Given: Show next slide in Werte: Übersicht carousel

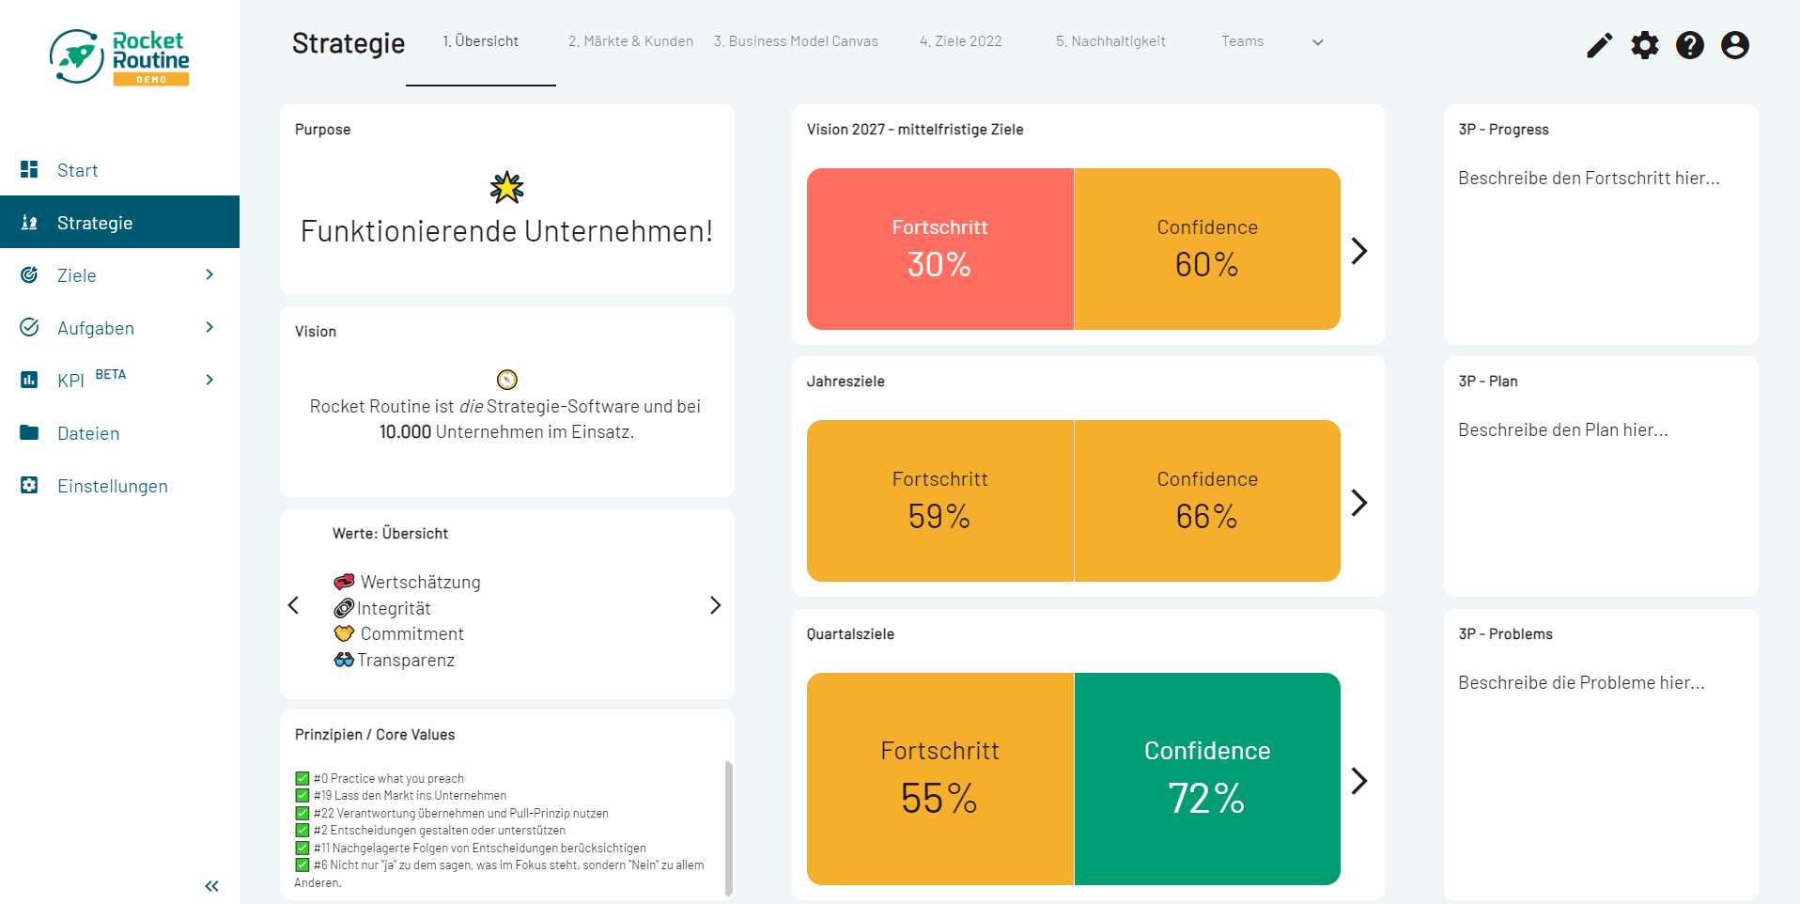Looking at the screenshot, I should 715,605.
